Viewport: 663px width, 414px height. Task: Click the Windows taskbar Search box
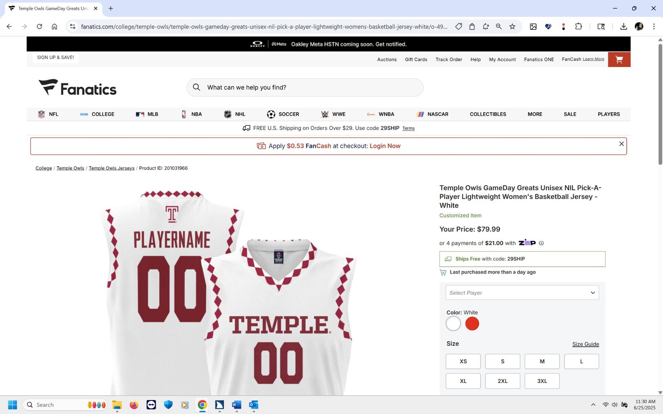coord(65,405)
